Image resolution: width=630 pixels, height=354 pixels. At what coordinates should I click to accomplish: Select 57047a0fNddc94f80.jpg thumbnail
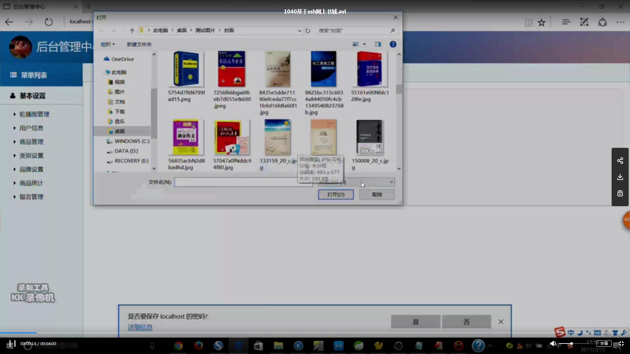pyautogui.click(x=232, y=137)
